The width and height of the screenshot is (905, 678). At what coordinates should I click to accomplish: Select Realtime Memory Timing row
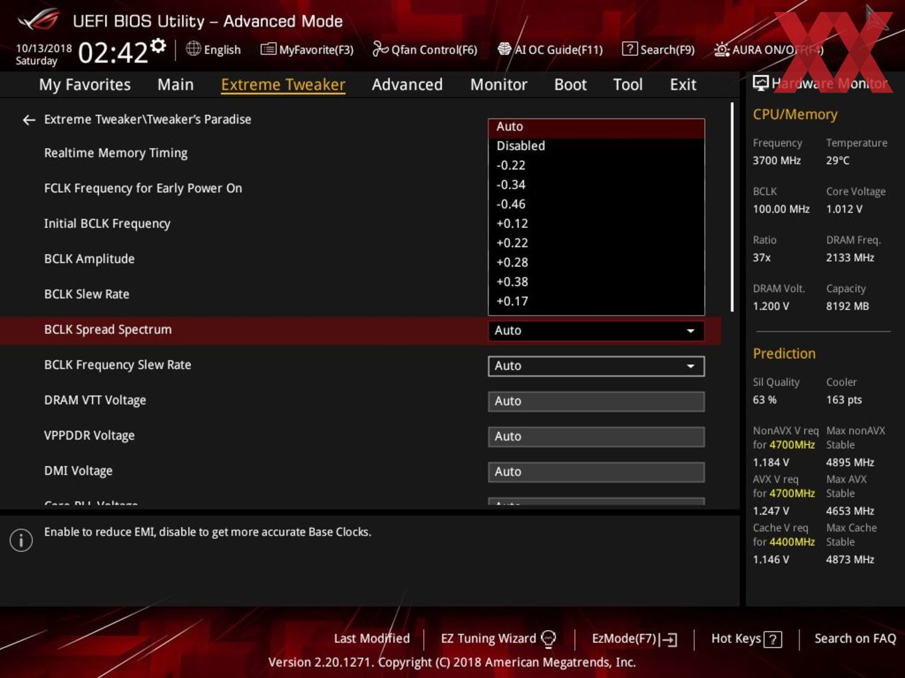(116, 153)
